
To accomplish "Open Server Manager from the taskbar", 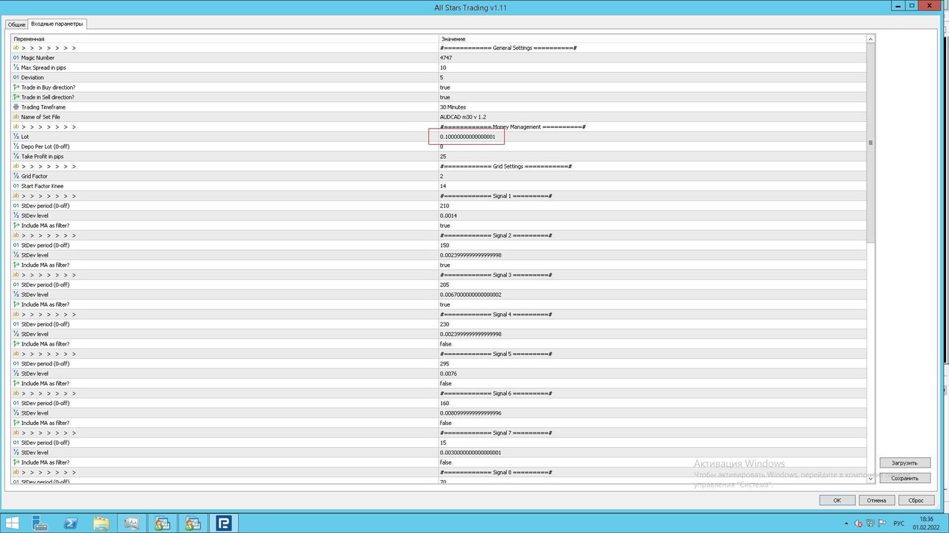I will click(40, 523).
